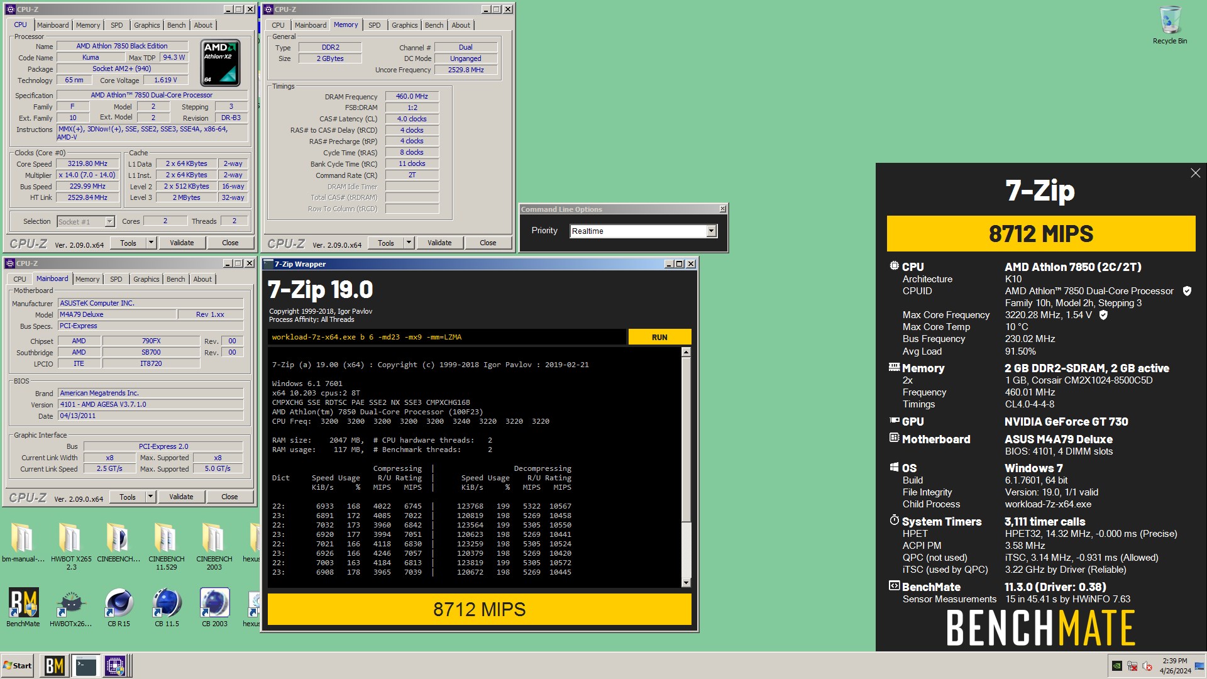Open the CINEBENCH 2003 folder

[x=214, y=546]
